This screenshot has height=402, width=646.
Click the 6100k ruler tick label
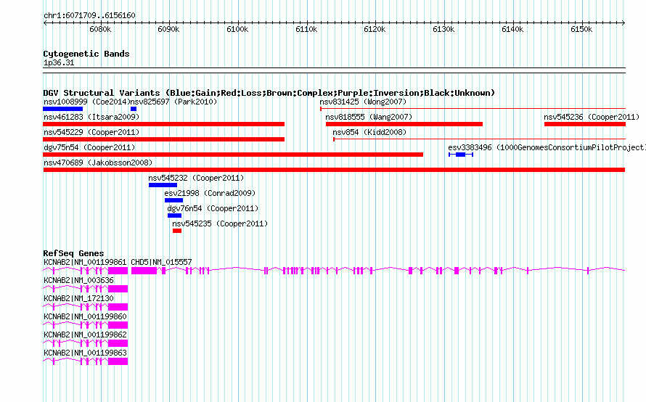(x=238, y=29)
